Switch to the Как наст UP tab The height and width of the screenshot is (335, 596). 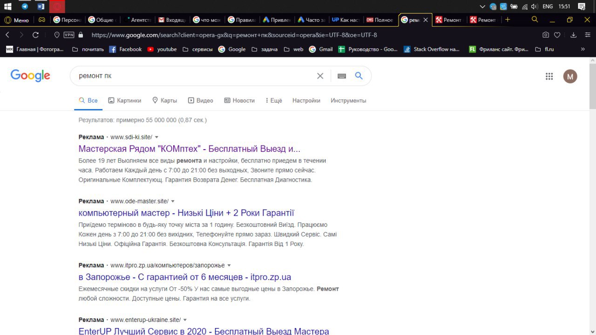(x=346, y=20)
